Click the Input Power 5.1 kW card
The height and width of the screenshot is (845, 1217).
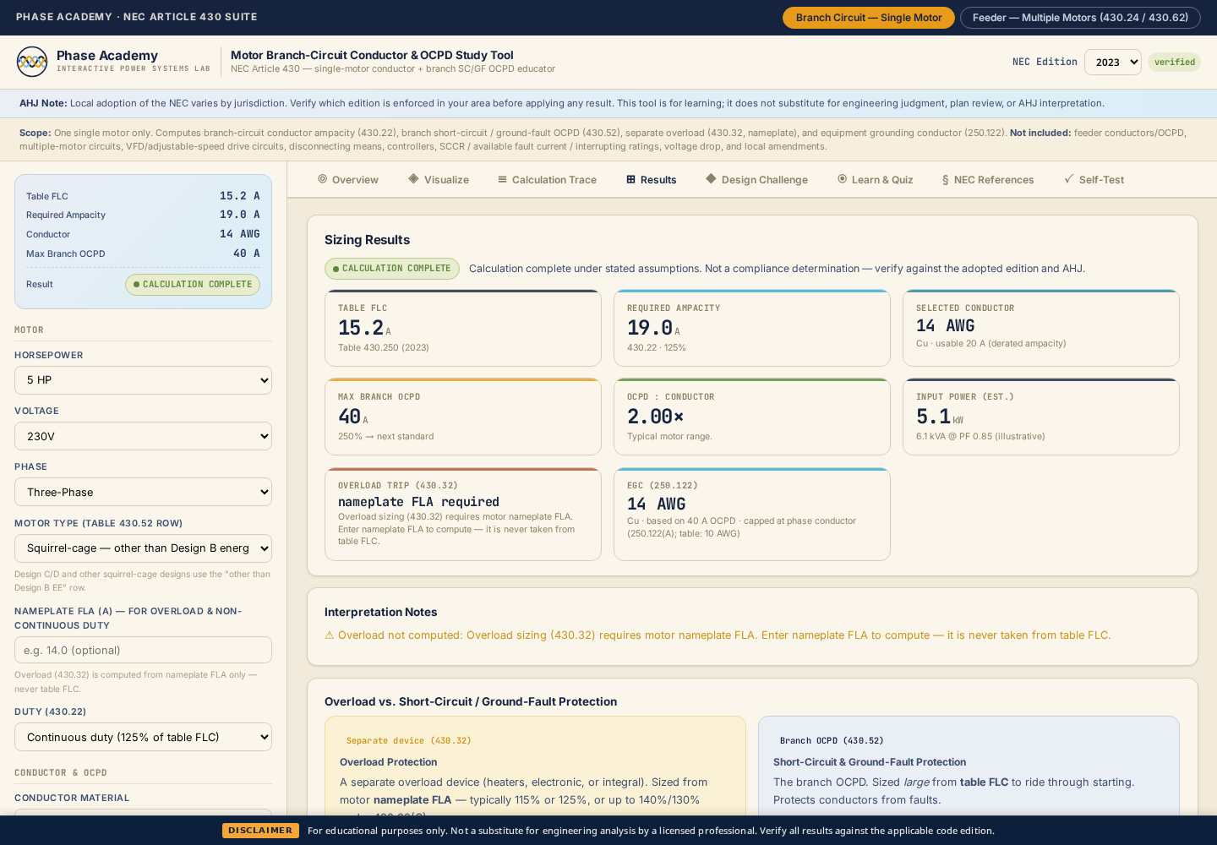pyautogui.click(x=1041, y=417)
